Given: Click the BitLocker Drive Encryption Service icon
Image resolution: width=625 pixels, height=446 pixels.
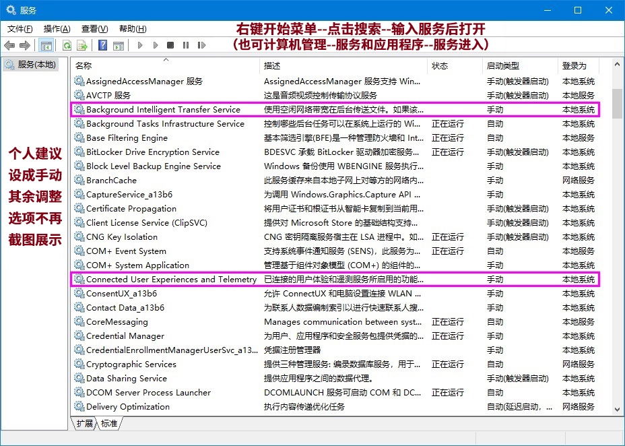Looking at the screenshot, I should 79,152.
